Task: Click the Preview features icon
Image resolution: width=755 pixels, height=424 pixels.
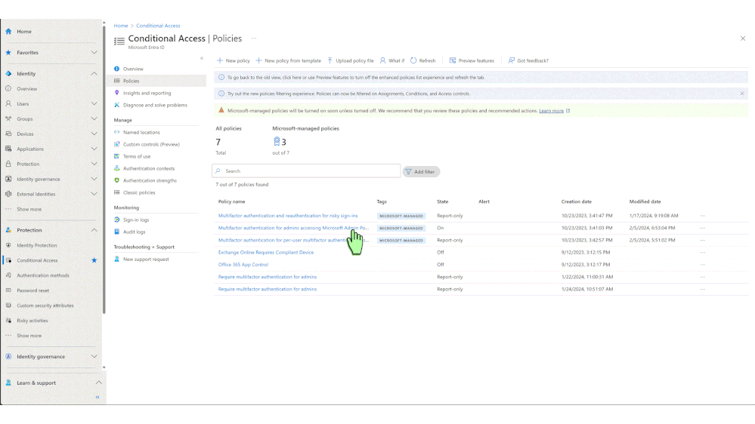Action: [453, 60]
